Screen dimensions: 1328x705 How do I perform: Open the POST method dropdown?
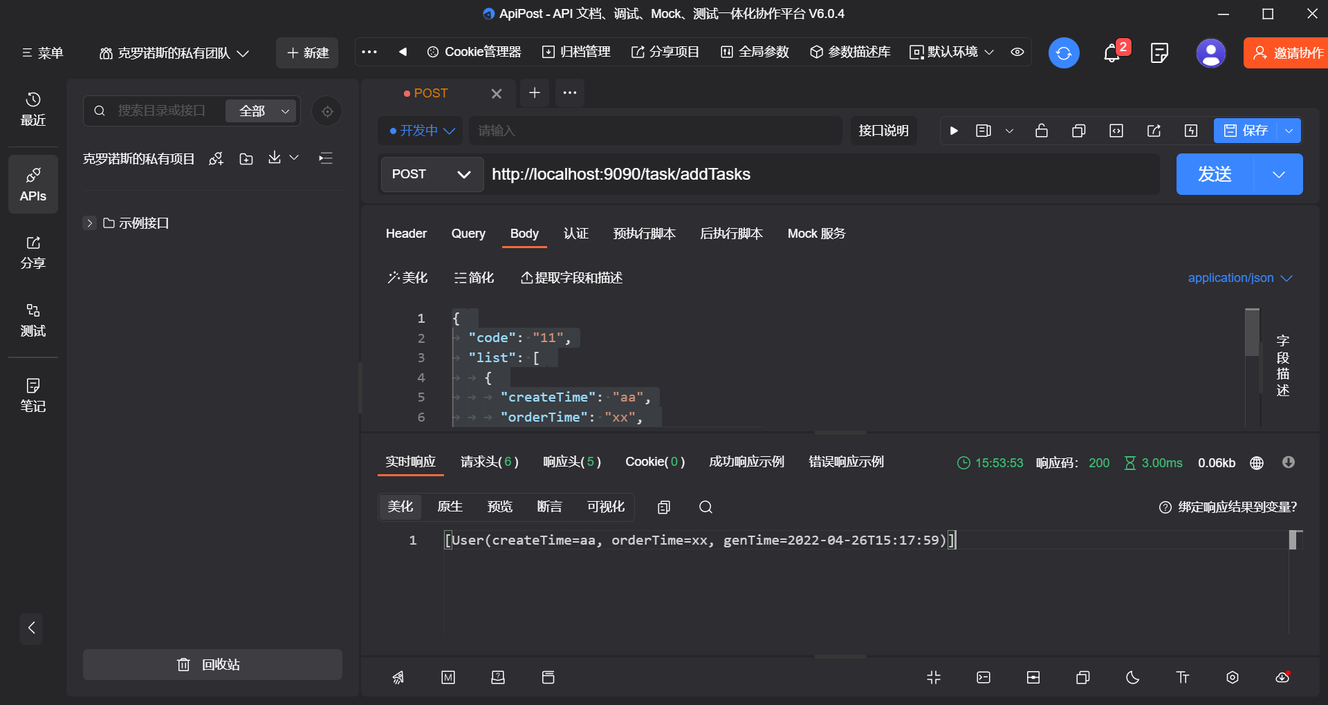pos(431,174)
